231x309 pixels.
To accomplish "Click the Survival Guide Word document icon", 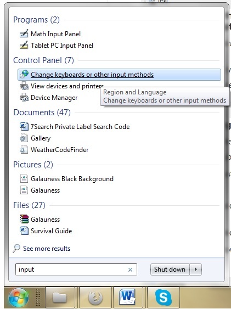I will point(24,231).
